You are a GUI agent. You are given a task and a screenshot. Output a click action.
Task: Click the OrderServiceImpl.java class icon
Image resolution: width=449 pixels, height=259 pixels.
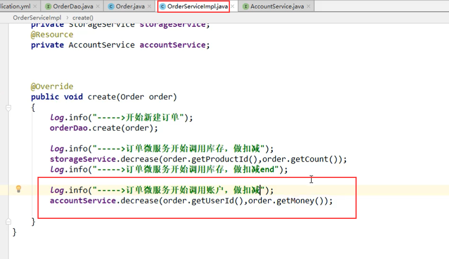(162, 6)
